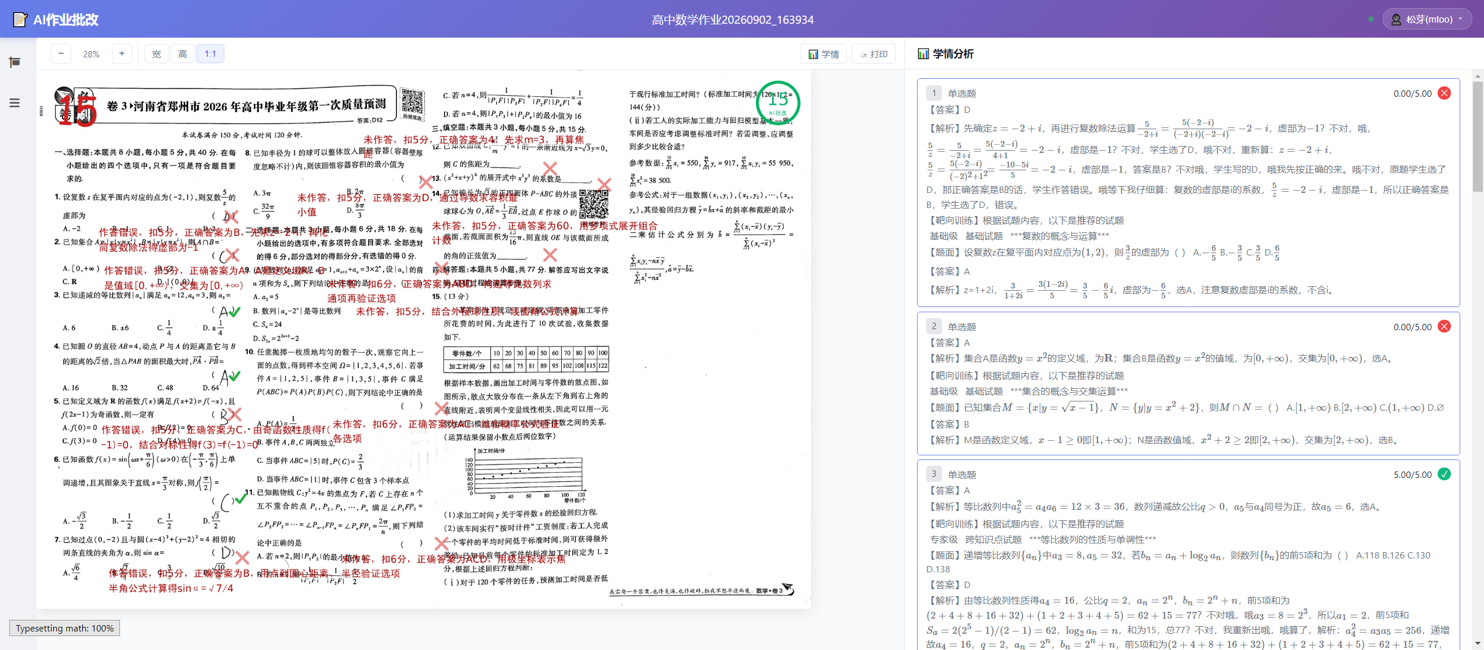The width and height of the screenshot is (1484, 650).
Task: Click the down arrow of the analysis scrollbar
Action: point(1478,644)
